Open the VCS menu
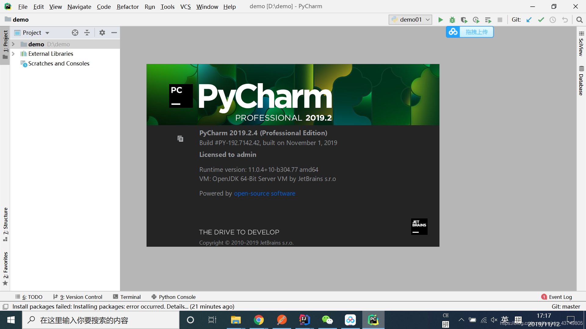 click(x=185, y=6)
